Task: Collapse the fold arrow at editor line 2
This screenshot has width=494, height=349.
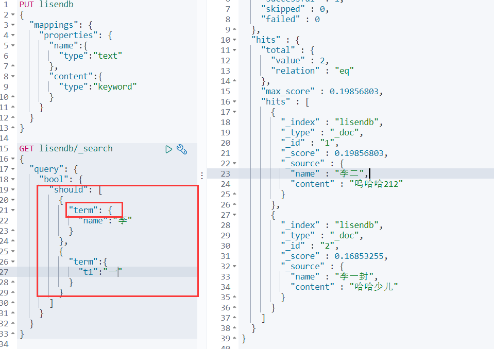Action: pos(13,14)
